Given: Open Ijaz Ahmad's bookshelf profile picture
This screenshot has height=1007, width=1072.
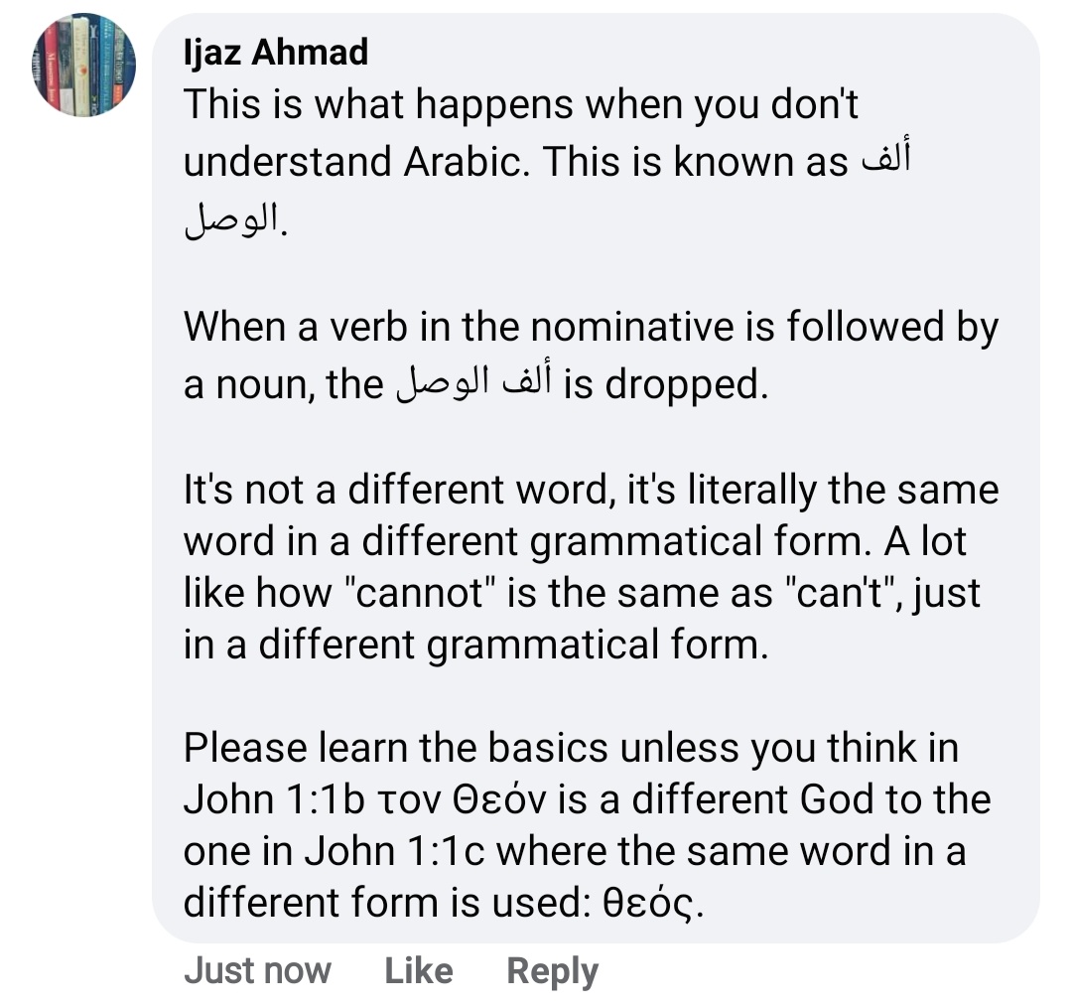Looking at the screenshot, I should [x=84, y=67].
